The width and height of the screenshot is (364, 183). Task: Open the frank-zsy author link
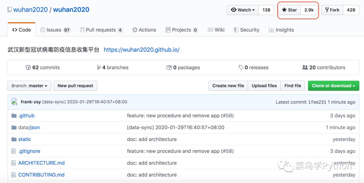[31, 102]
